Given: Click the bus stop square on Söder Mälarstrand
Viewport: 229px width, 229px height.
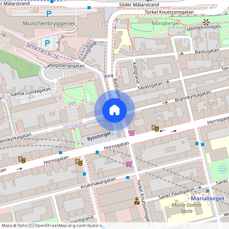Looking at the screenshot, I should [89, 8].
